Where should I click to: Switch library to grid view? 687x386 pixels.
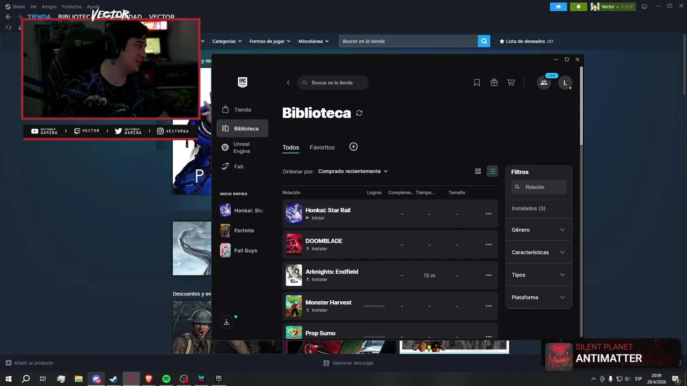pos(478,171)
